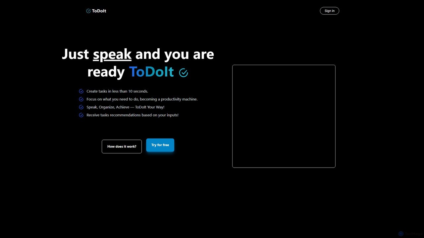This screenshot has height=238, width=424.
Task: Click check icon beside Create tasks line
Action: (81, 91)
